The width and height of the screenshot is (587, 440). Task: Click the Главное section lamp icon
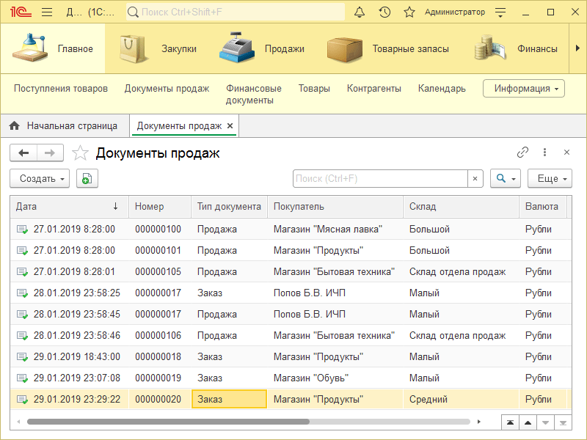30,48
